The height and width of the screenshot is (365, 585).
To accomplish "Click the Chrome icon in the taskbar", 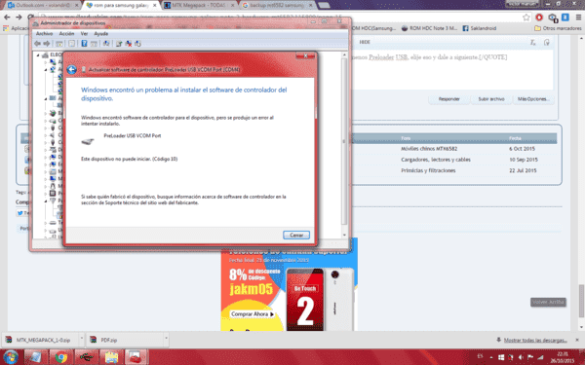I will pyautogui.click(x=61, y=357).
